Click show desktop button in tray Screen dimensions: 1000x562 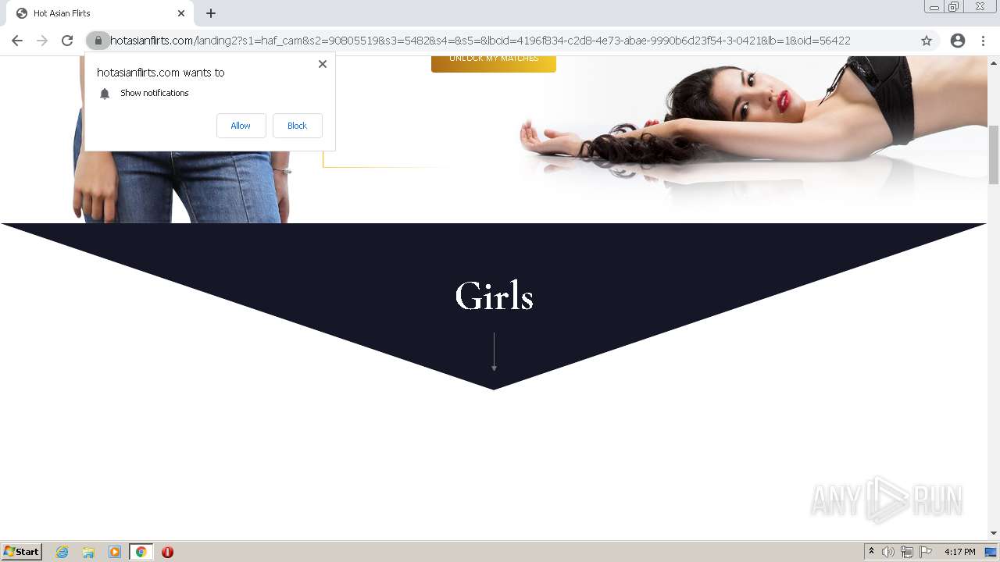[x=991, y=552]
